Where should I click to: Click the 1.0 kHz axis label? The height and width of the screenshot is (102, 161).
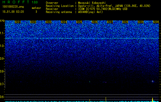2,46
